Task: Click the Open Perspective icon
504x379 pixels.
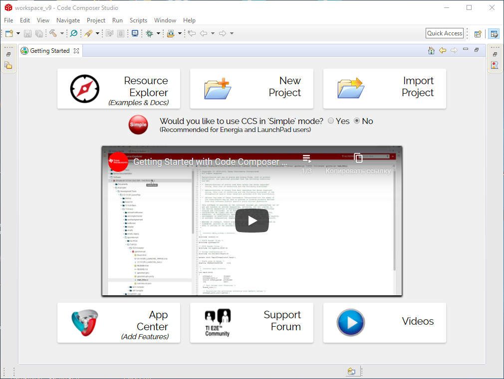Action: pyautogui.click(x=478, y=33)
